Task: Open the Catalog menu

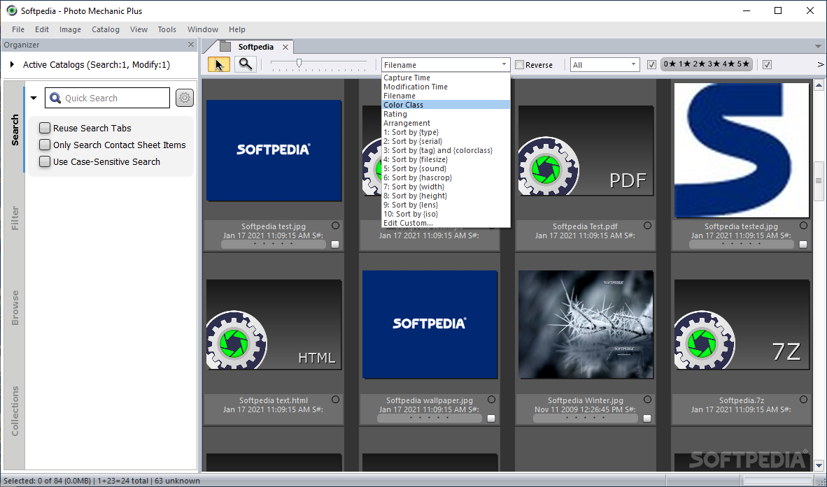Action: [x=106, y=29]
